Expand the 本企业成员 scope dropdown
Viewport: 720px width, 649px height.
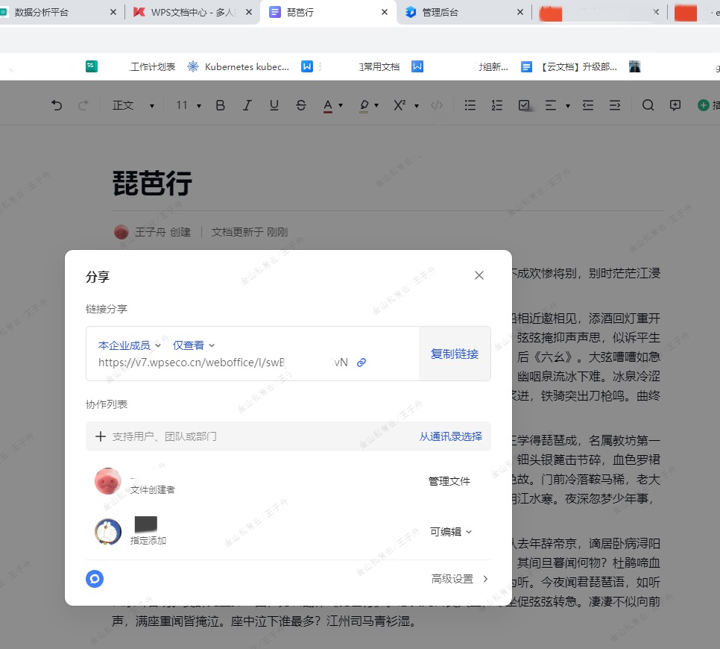[130, 345]
